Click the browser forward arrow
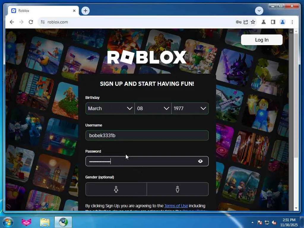The image size is (304, 228). click(21, 22)
